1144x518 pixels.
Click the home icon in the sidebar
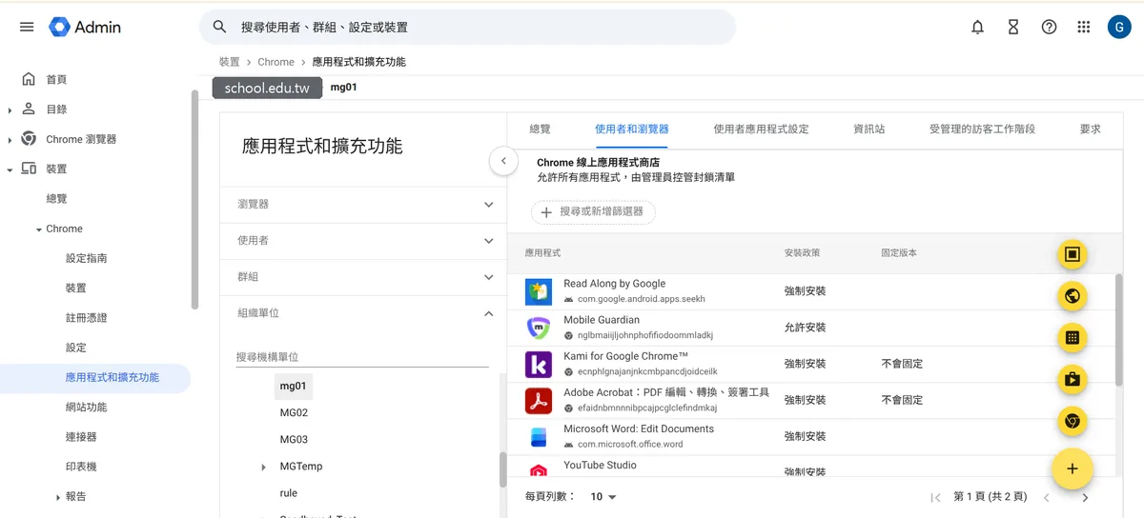(29, 79)
